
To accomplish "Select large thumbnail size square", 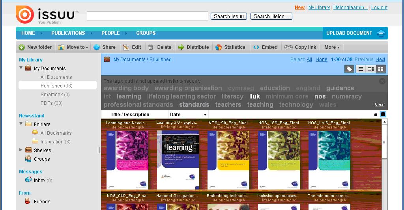I will tap(383, 115).
